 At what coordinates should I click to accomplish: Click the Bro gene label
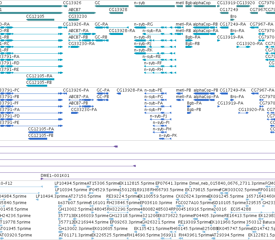233,16
